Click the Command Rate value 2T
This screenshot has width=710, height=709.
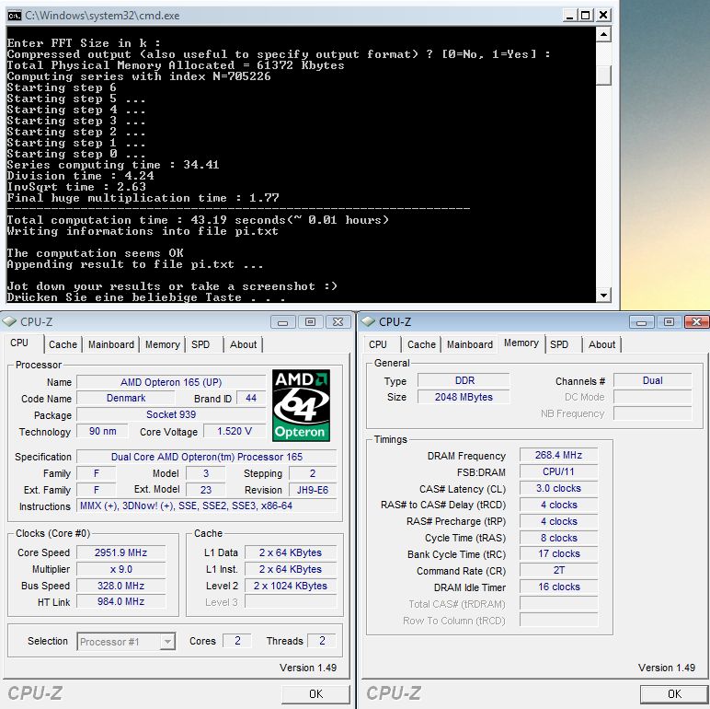(x=558, y=570)
